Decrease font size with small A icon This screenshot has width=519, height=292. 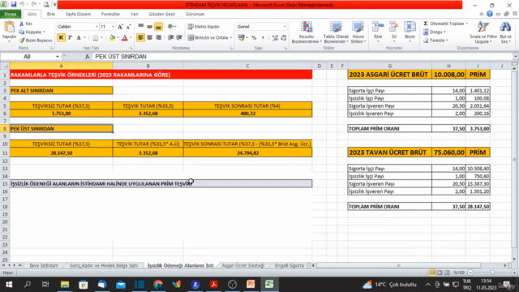point(128,27)
